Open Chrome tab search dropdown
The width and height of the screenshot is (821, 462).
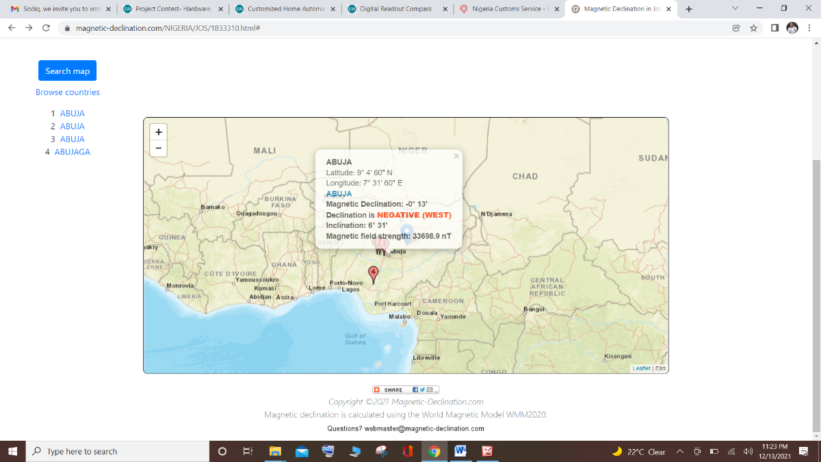point(735,8)
